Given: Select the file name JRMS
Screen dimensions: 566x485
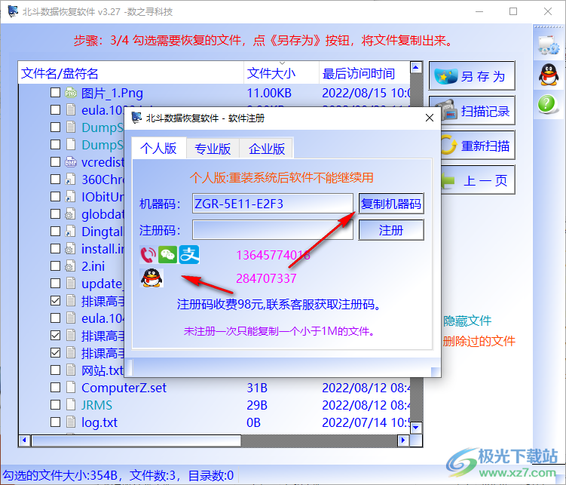Looking at the screenshot, I should pyautogui.click(x=96, y=405).
